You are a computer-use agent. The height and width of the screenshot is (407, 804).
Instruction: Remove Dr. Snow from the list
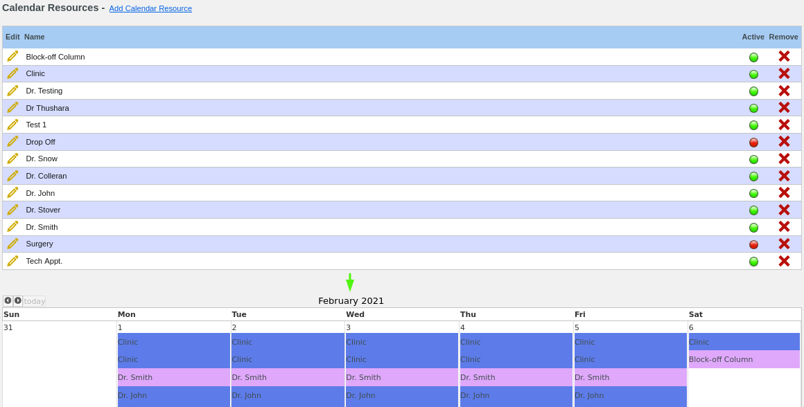click(x=784, y=159)
